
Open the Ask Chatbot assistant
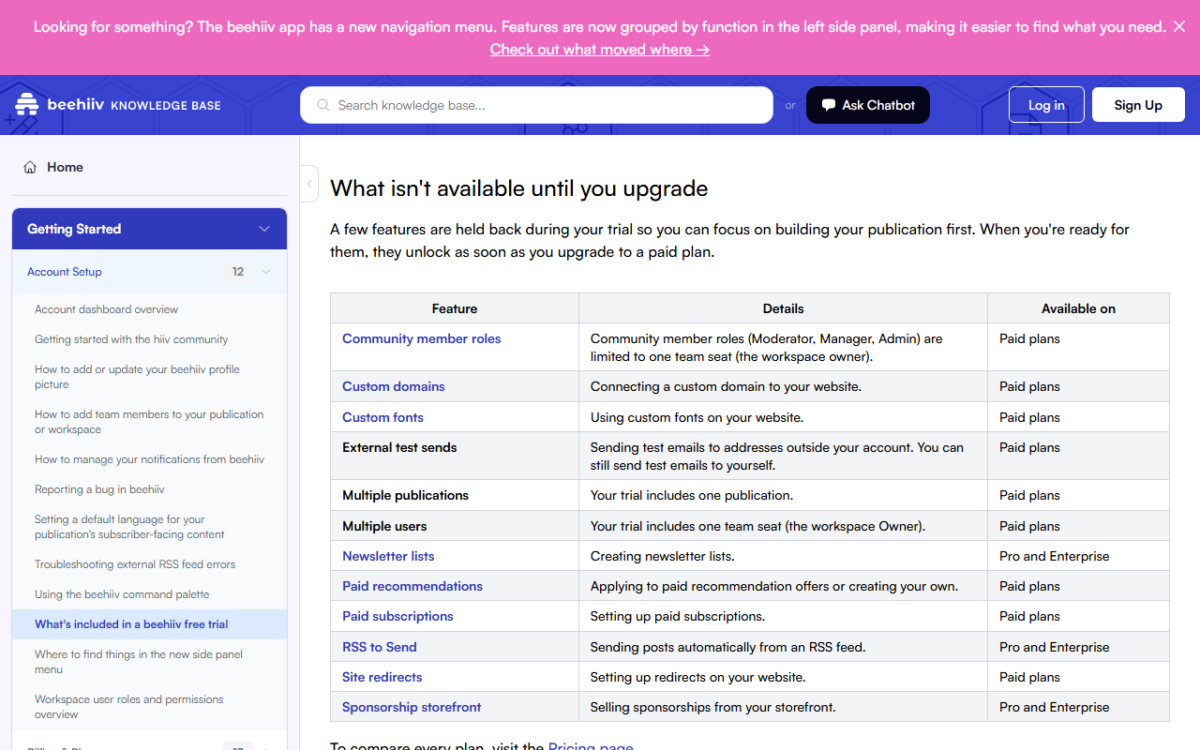tap(868, 105)
